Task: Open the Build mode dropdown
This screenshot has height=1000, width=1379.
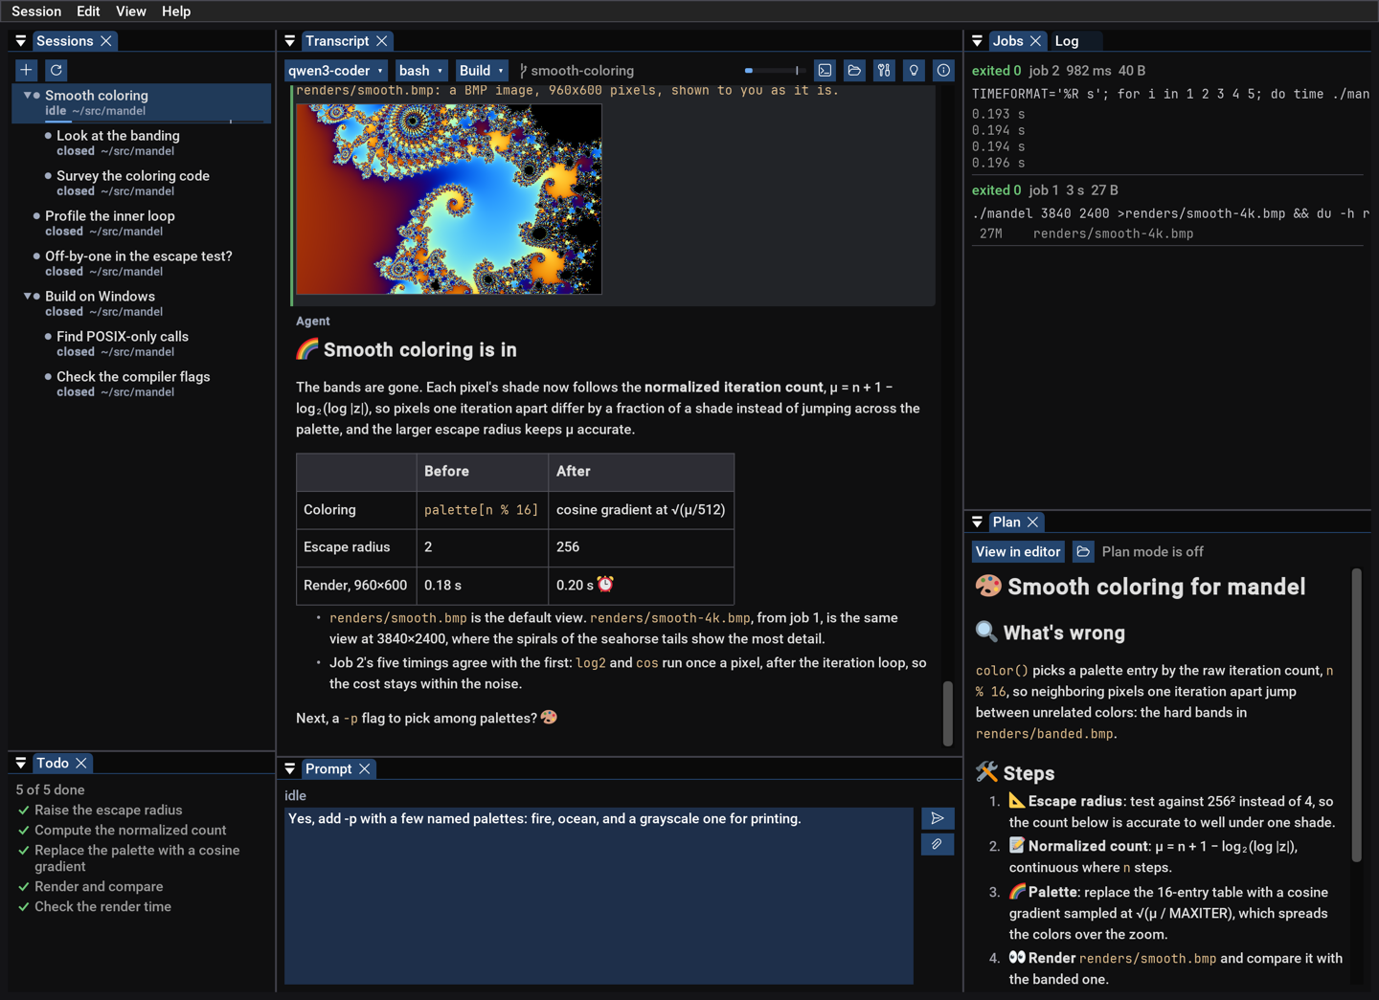Action: pos(482,70)
